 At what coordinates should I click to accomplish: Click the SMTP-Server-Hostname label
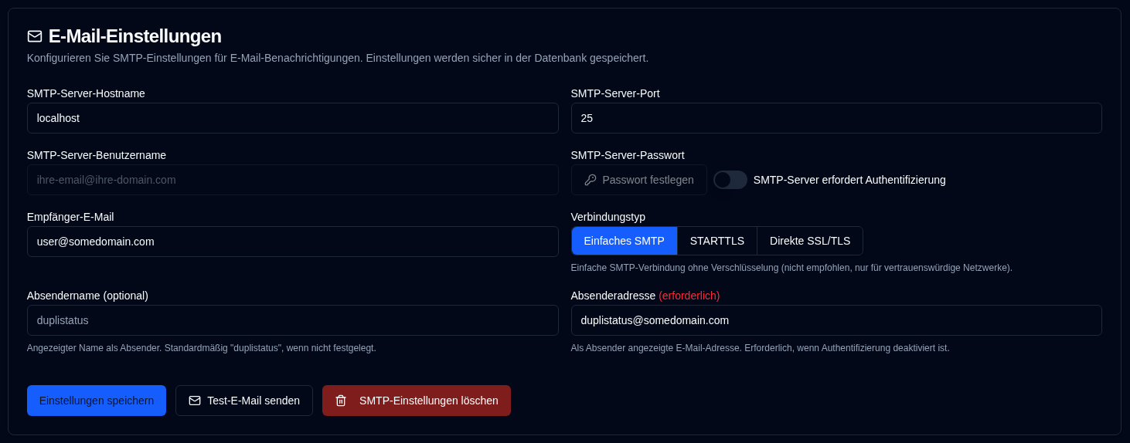[x=86, y=93]
